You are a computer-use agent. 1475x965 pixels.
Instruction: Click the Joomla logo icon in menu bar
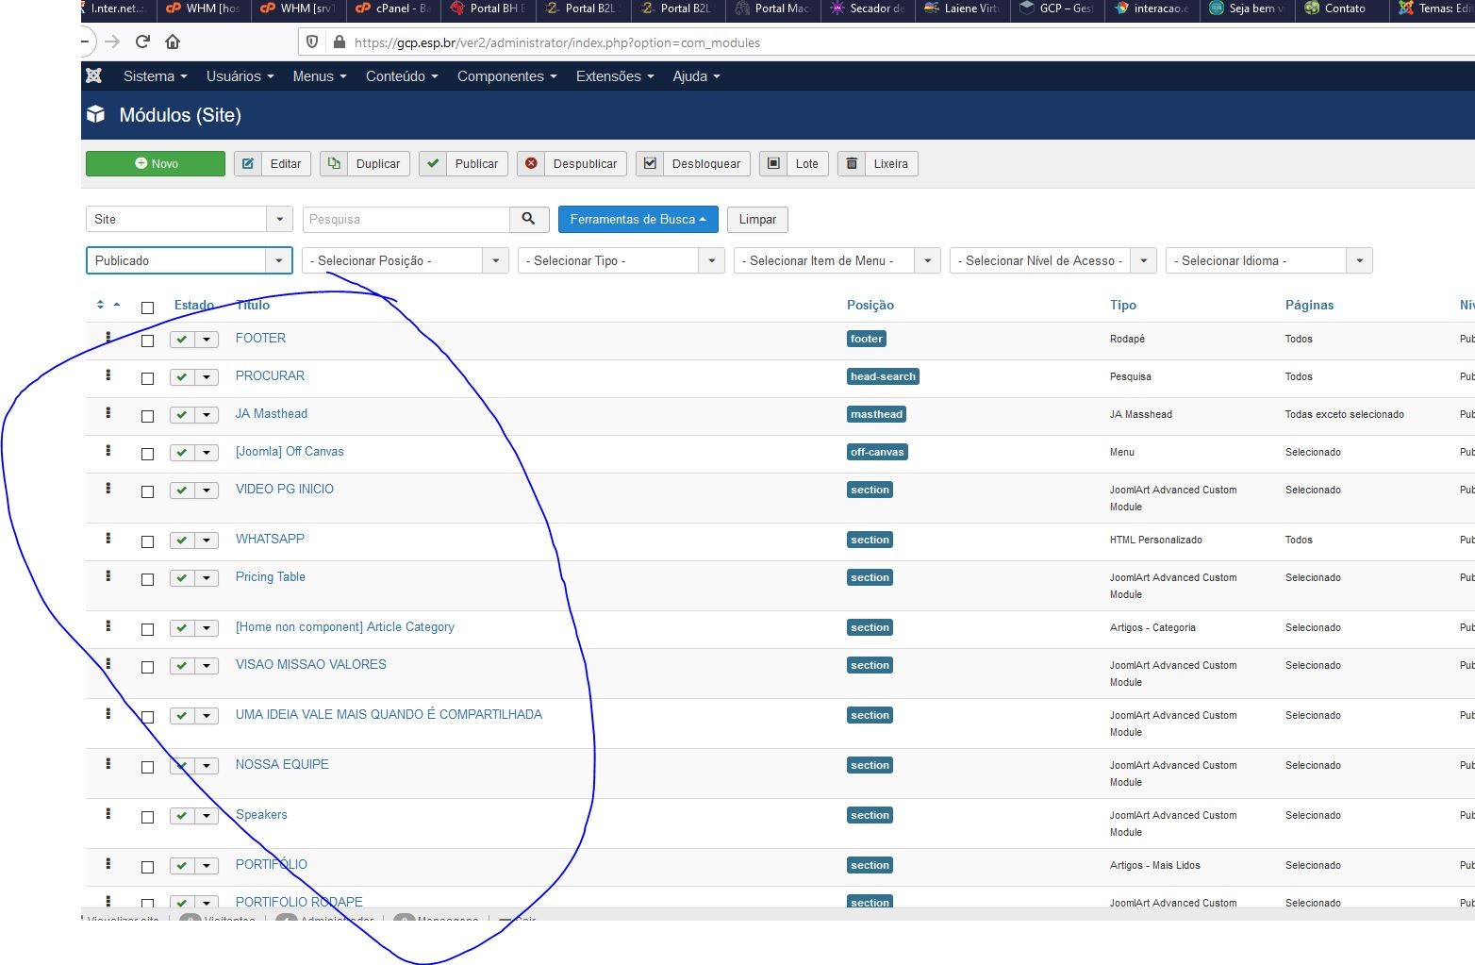pos(94,76)
